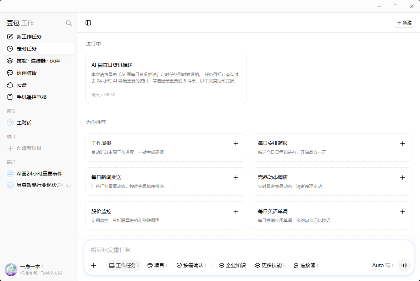This screenshot has height=281, width=420.
Task: Expand the 项目 selector dropdown
Action: pos(157,265)
